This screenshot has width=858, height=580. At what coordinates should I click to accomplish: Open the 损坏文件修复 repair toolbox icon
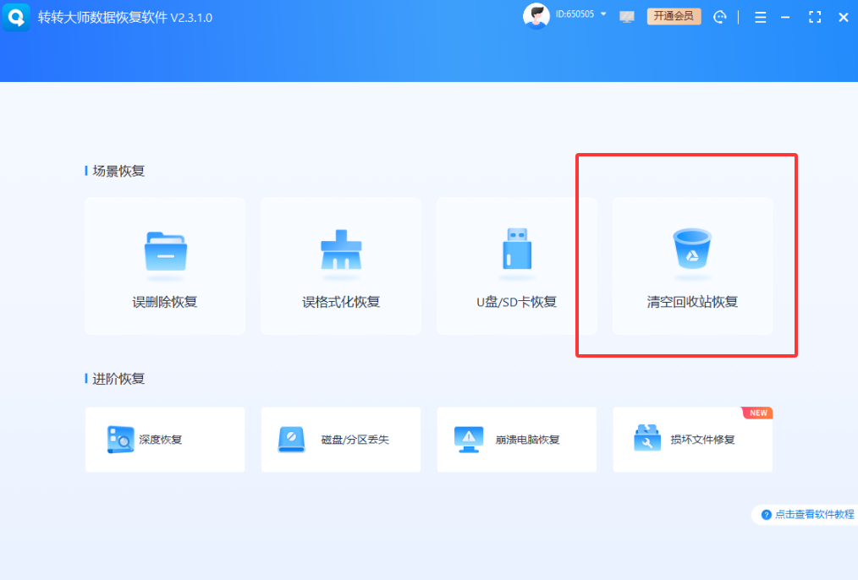pos(646,439)
